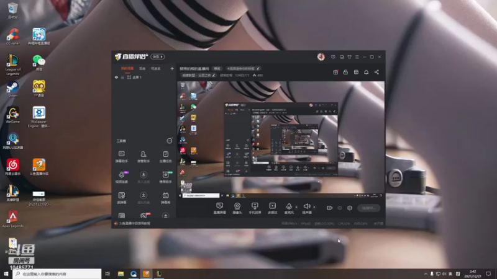Open Wallpaper Engine desktop shortcut

(x=39, y=117)
